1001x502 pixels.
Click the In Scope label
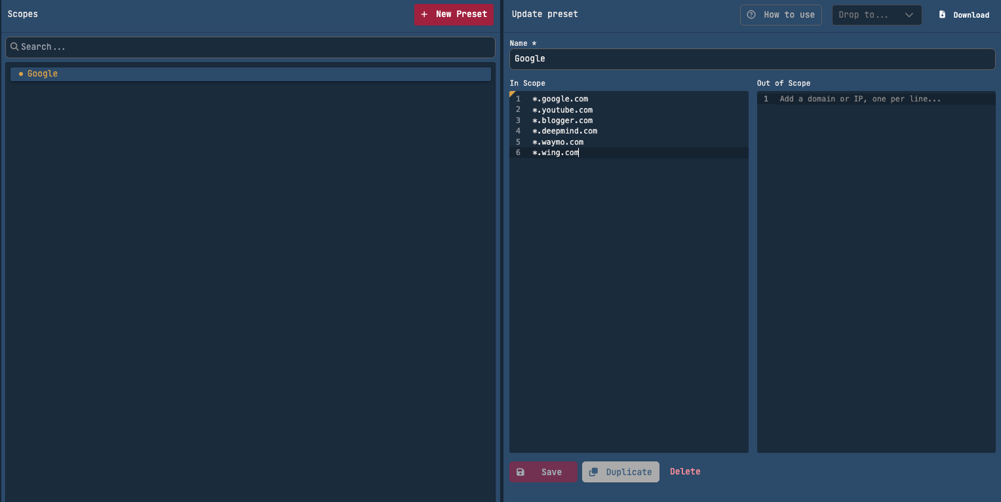[528, 83]
